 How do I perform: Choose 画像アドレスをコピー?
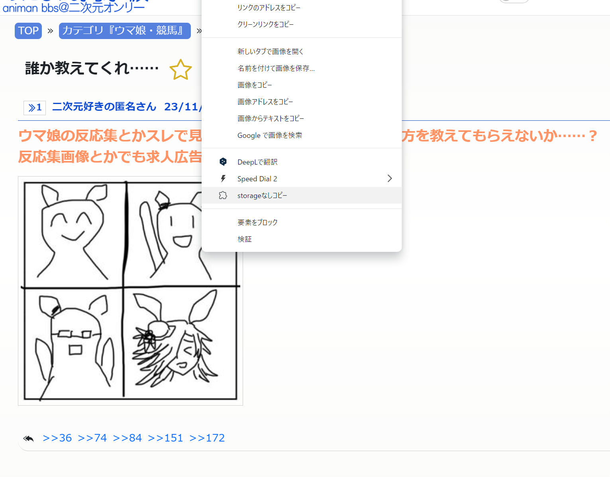302,102
